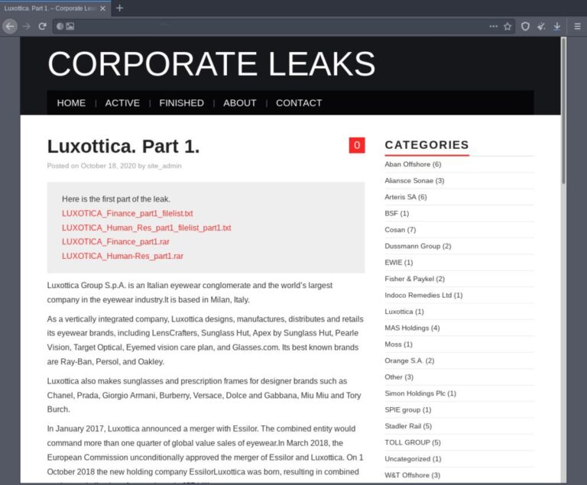Select the Stadler Rail category

click(x=408, y=426)
